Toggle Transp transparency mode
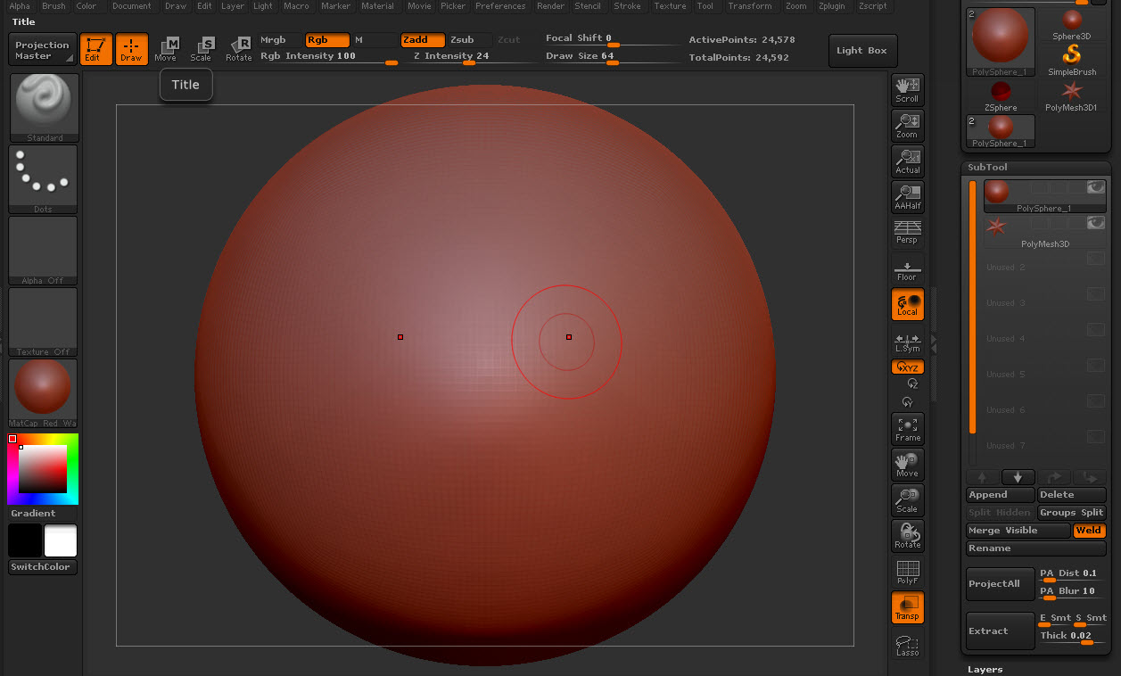Screen dimensions: 1121x676 pyautogui.click(x=907, y=607)
